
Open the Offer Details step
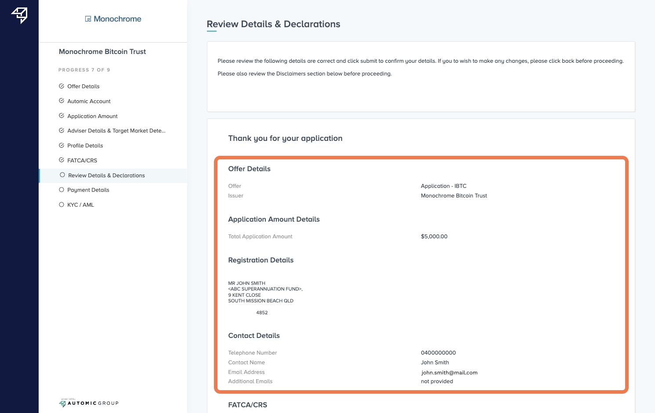pyautogui.click(x=83, y=86)
